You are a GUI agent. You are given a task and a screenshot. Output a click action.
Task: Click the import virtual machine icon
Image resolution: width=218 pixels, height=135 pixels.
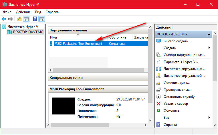pos(158,55)
